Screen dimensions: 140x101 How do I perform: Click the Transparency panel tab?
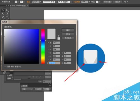[x=24, y=86]
